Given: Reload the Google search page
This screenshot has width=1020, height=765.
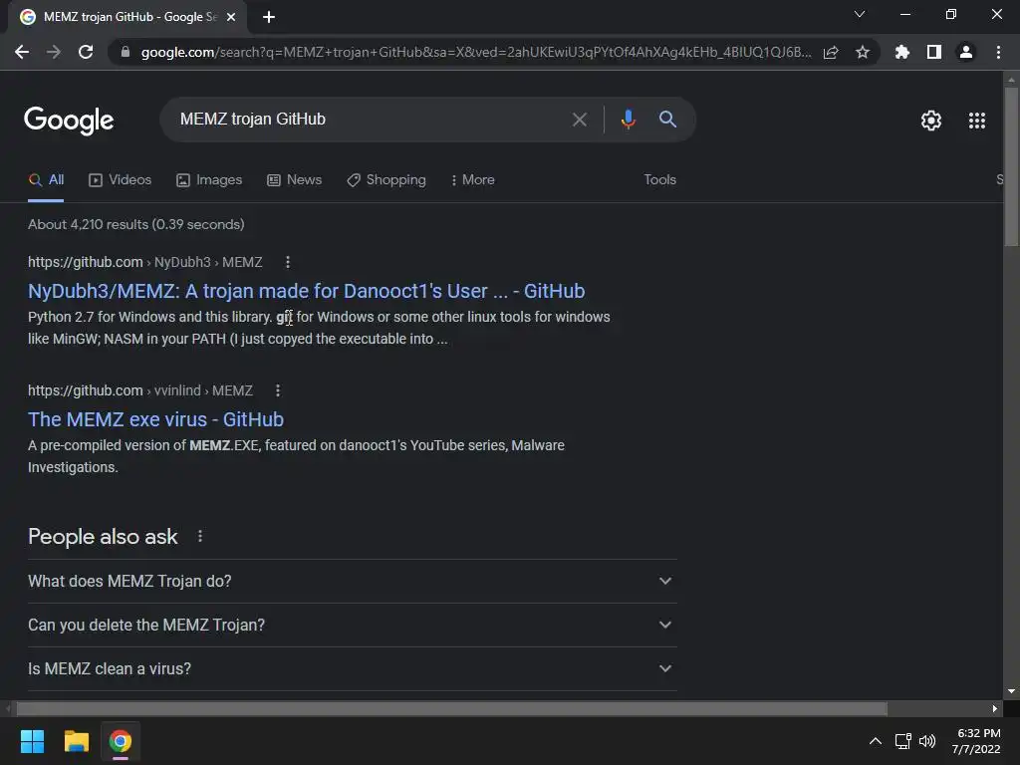Looking at the screenshot, I should (x=86, y=52).
